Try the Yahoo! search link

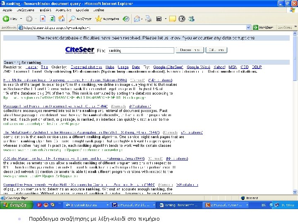click(x=219, y=67)
